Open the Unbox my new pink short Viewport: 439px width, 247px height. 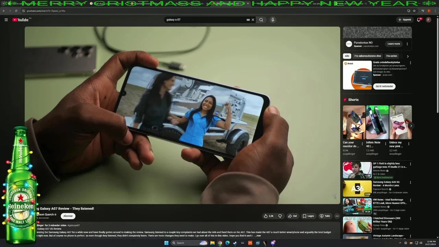click(400, 122)
